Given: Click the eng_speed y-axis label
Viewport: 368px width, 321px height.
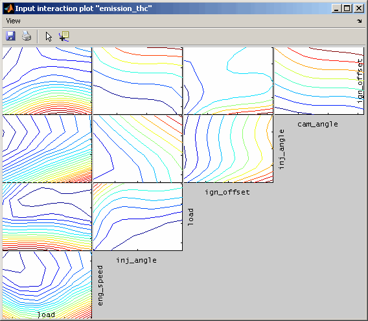Looking at the screenshot, I should point(100,285).
